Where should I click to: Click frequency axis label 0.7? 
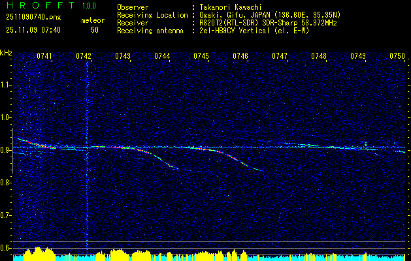(6, 215)
